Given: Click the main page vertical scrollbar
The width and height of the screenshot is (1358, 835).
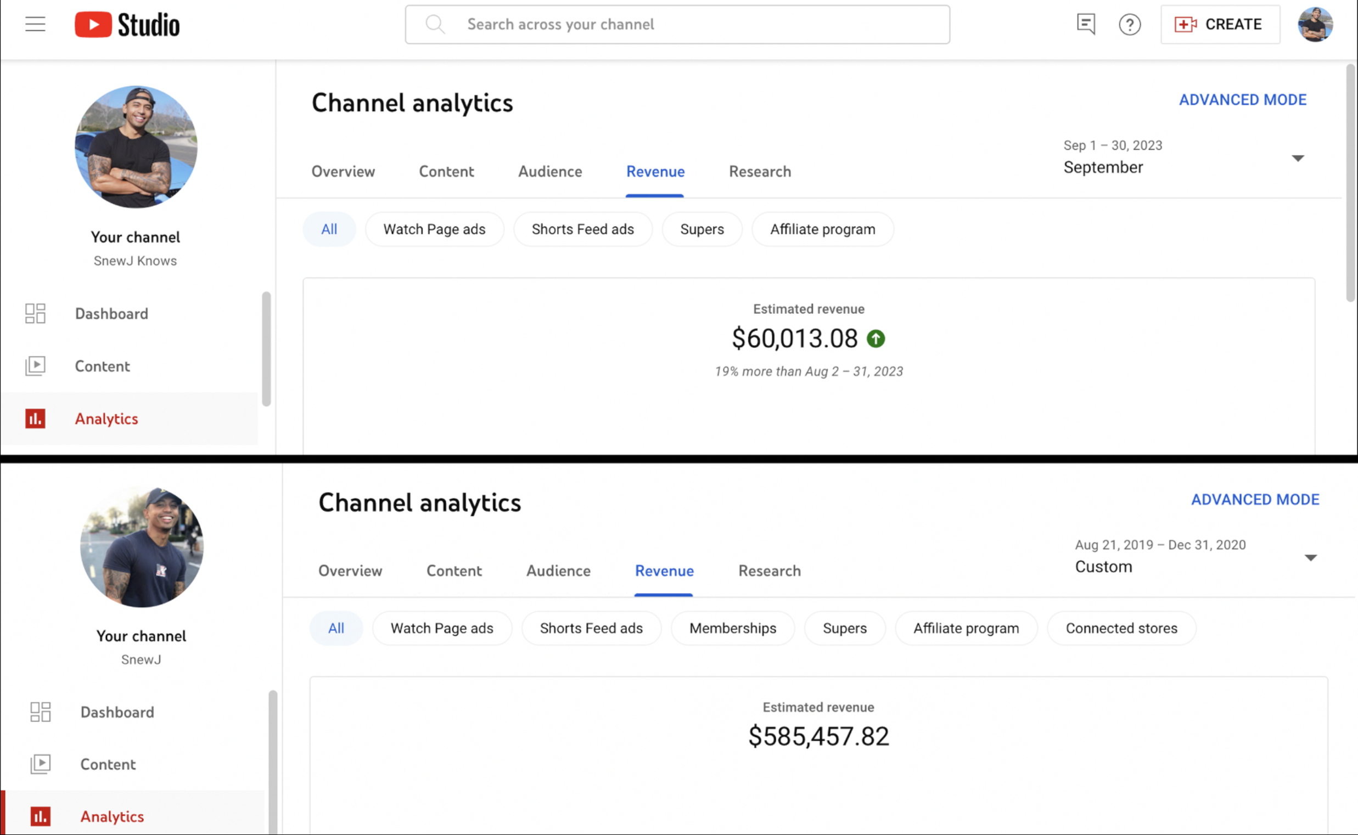Looking at the screenshot, I should (1350, 183).
